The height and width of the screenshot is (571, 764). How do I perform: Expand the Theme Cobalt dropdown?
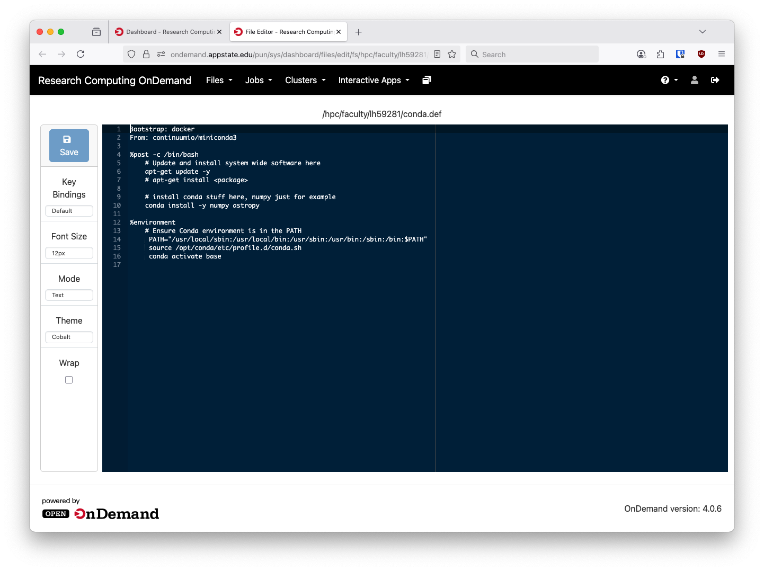(69, 337)
